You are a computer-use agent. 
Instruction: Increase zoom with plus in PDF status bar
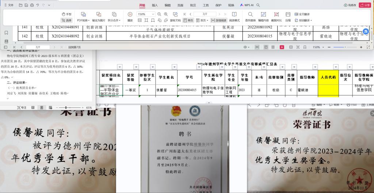pos(361,47)
